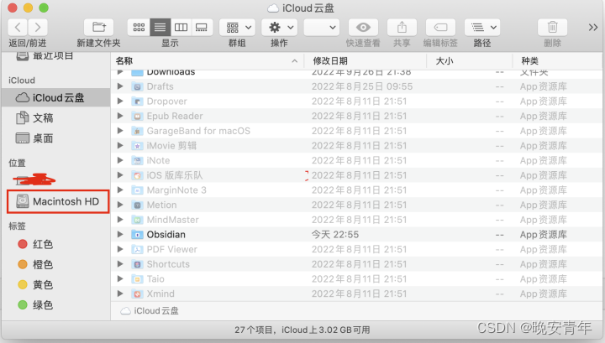Expand the iNote folder
Image resolution: width=605 pixels, height=343 pixels.
tap(120, 160)
